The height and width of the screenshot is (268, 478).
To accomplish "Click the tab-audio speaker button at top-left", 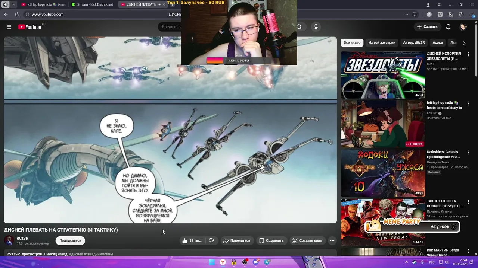I will pos(6,4).
